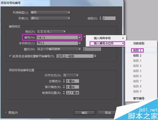Viewport: 158px width, 120px height.
Task: Select 当前级别 menu item
Action: 141,43
